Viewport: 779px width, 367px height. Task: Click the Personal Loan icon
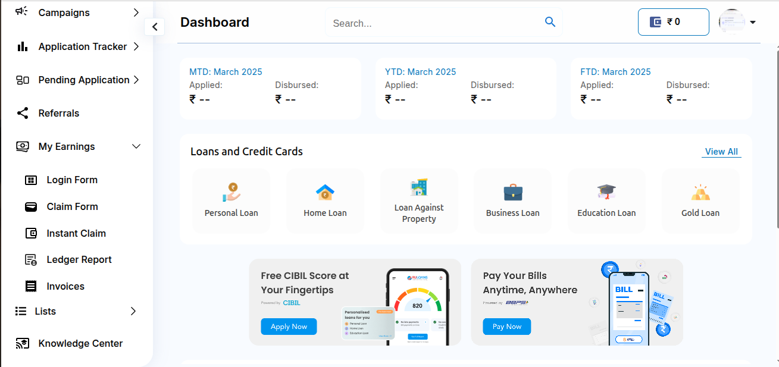pyautogui.click(x=231, y=192)
